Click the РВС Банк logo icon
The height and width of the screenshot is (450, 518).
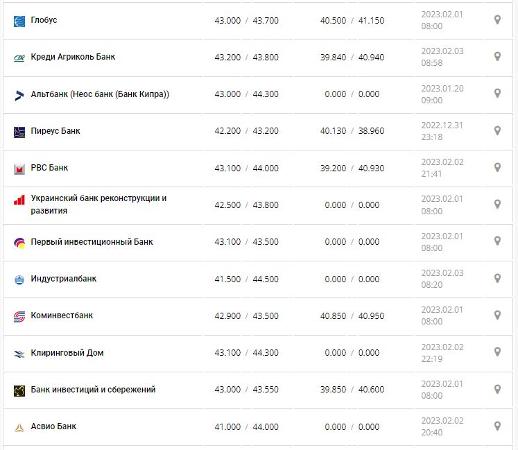pyautogui.click(x=19, y=168)
